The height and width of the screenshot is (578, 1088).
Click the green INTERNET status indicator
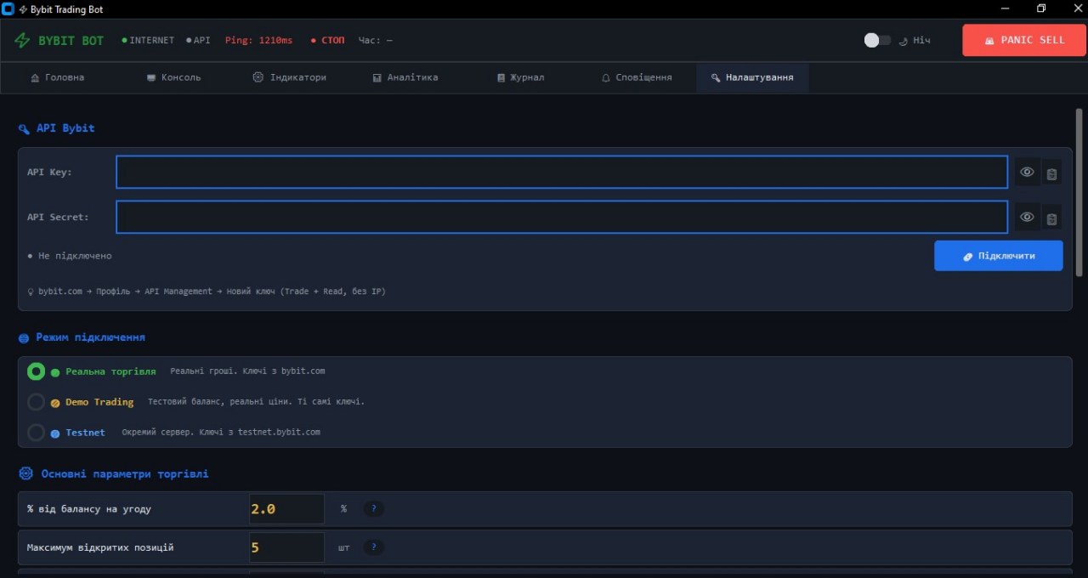click(x=148, y=40)
